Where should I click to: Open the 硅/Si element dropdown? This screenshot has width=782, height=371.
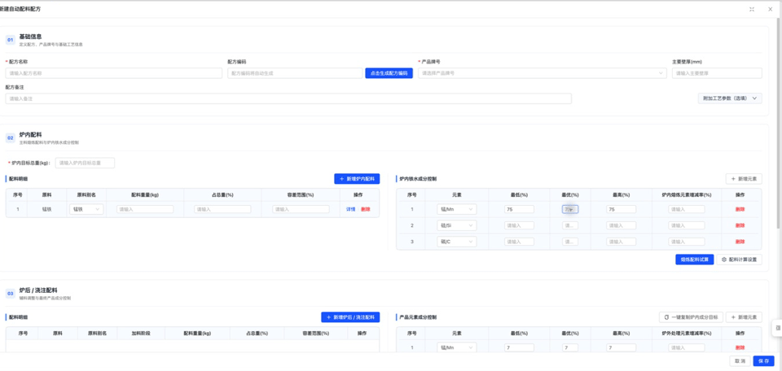(457, 225)
